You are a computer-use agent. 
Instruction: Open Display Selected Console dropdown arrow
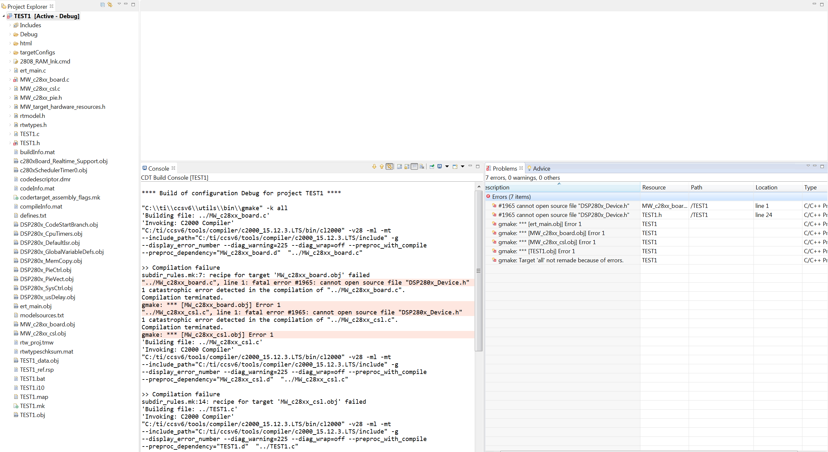click(x=447, y=166)
